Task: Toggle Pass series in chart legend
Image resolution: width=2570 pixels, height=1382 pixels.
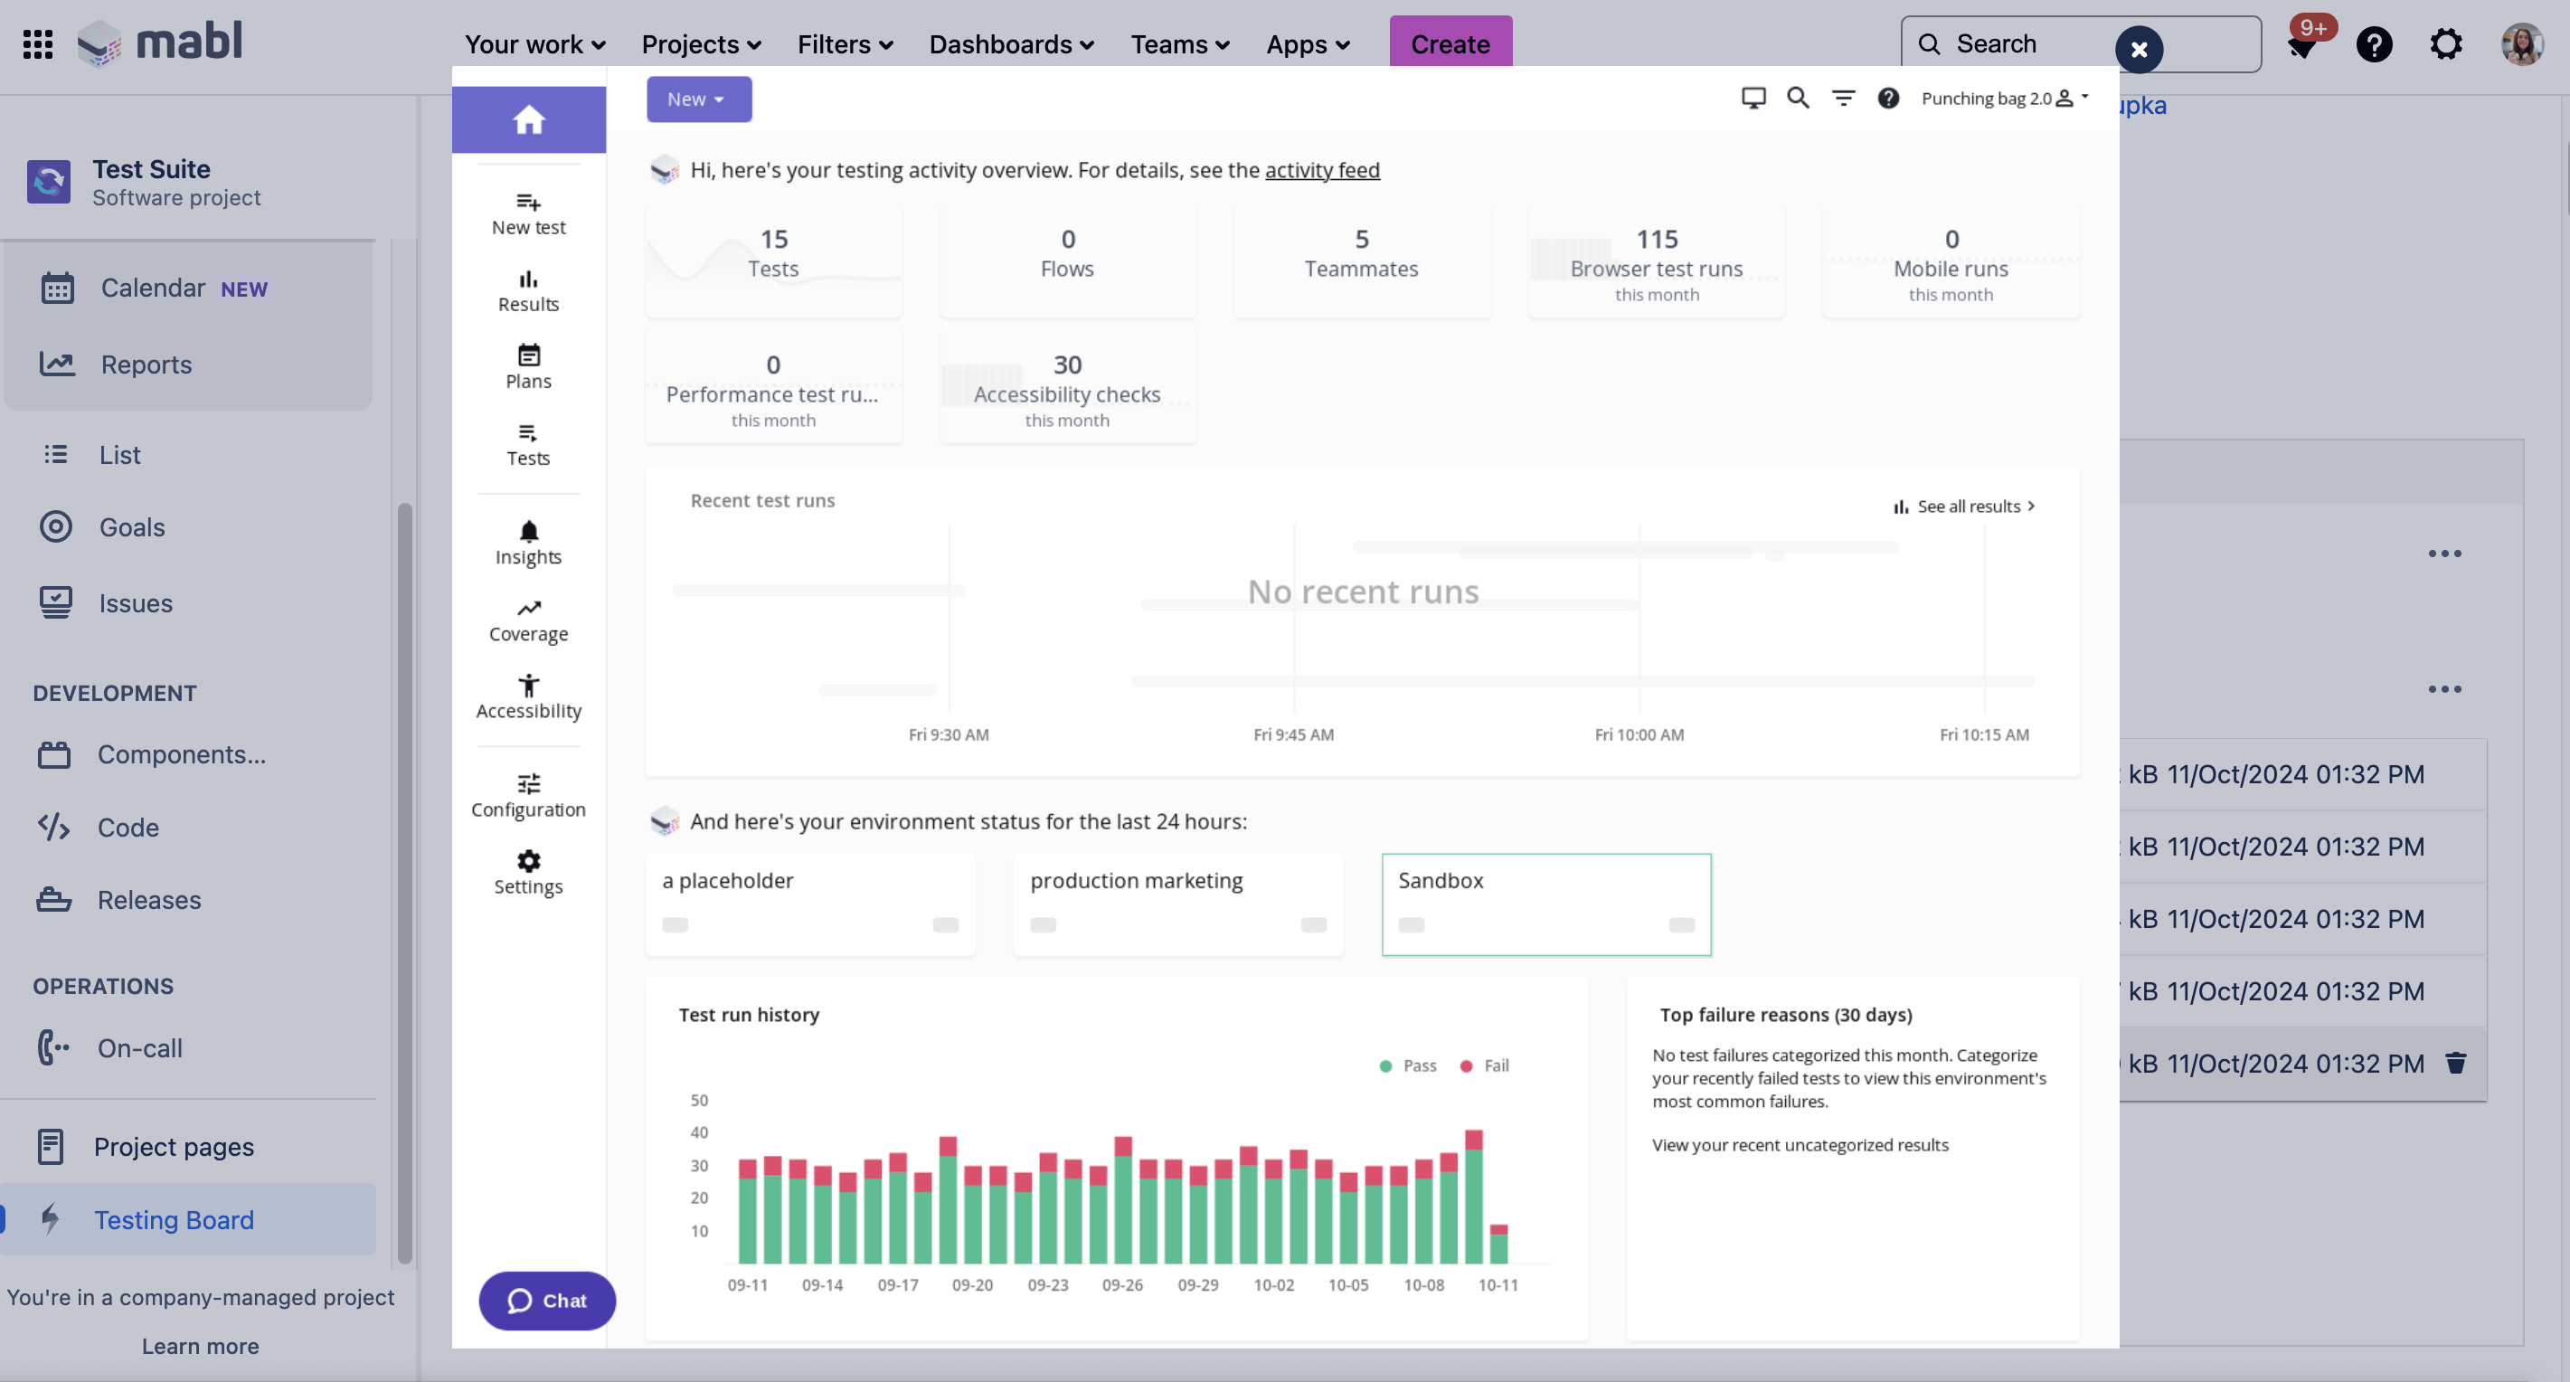Action: (1408, 1065)
